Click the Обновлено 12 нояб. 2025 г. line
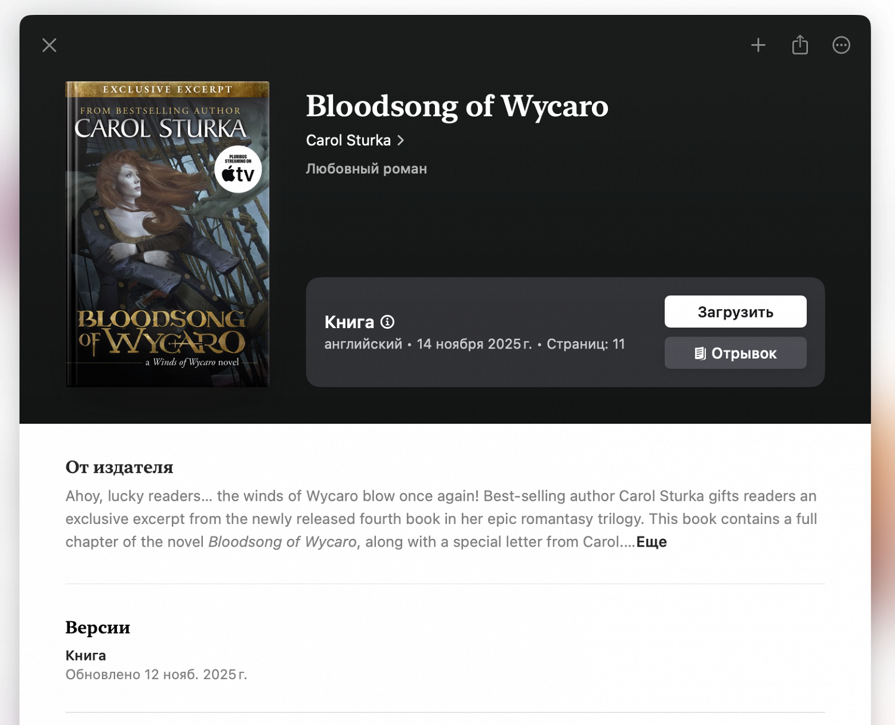Screen dimensions: 895x725 pos(156,674)
